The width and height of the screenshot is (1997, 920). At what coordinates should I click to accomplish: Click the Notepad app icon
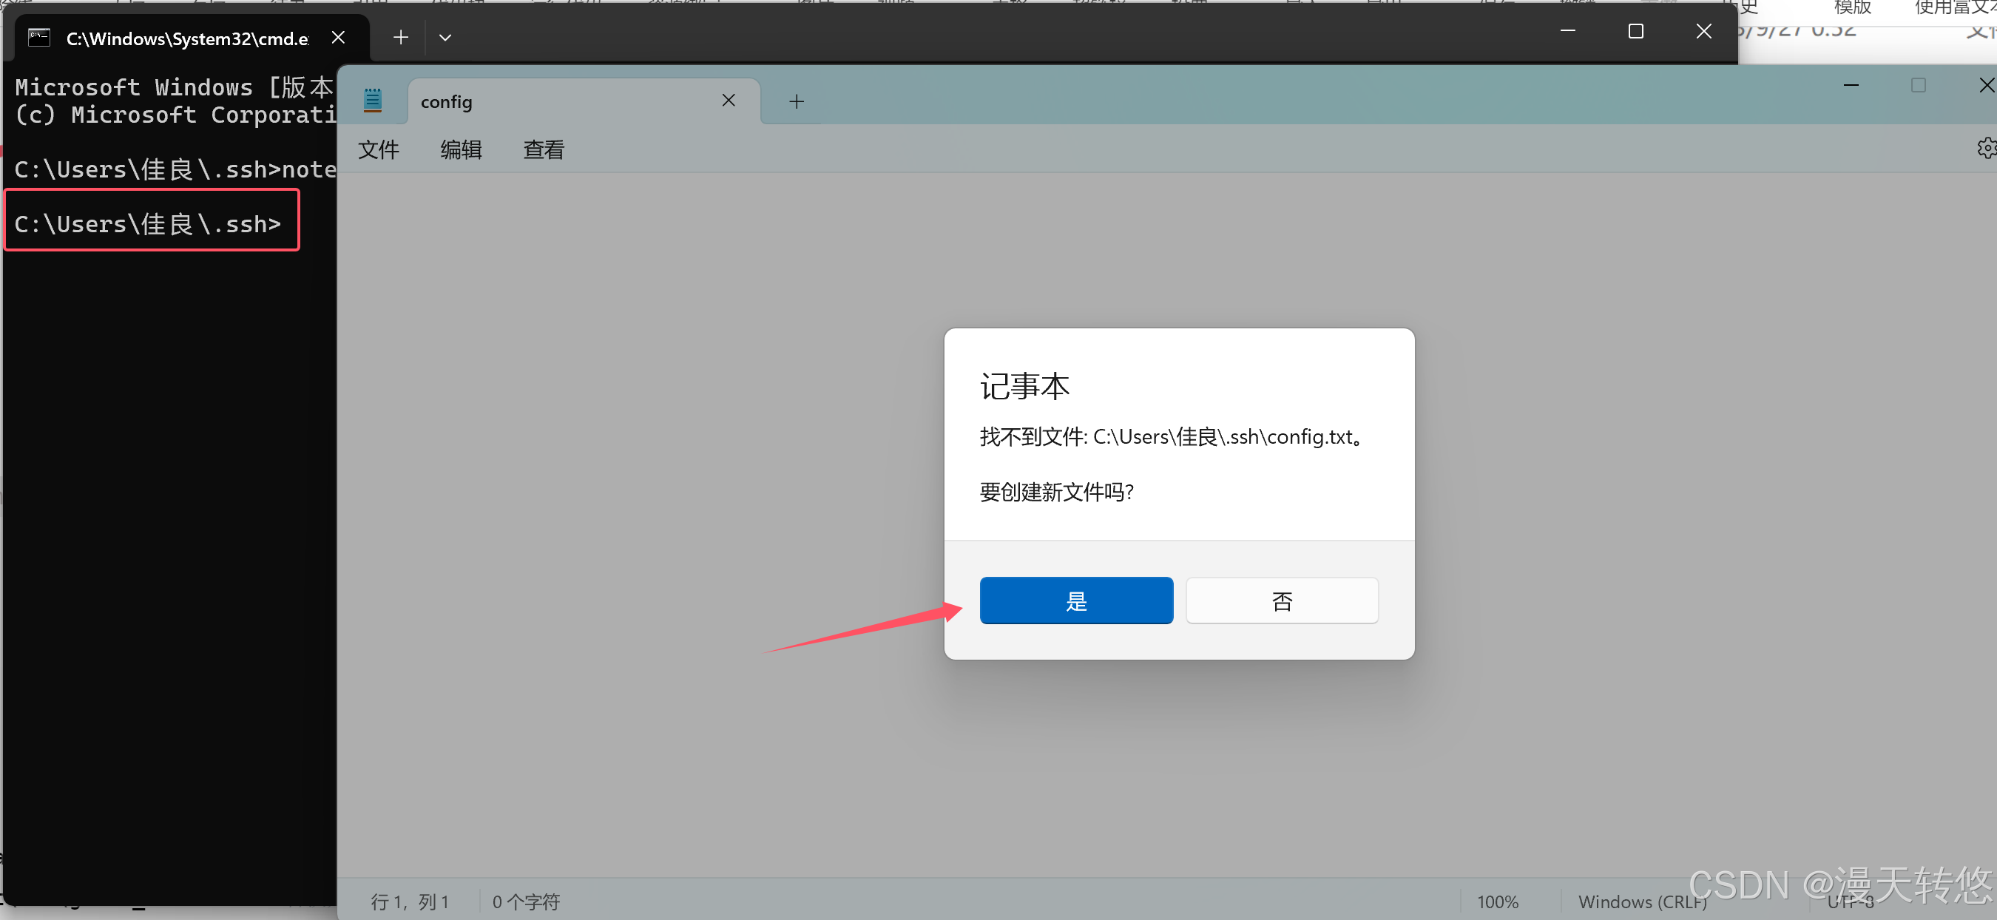(x=373, y=101)
